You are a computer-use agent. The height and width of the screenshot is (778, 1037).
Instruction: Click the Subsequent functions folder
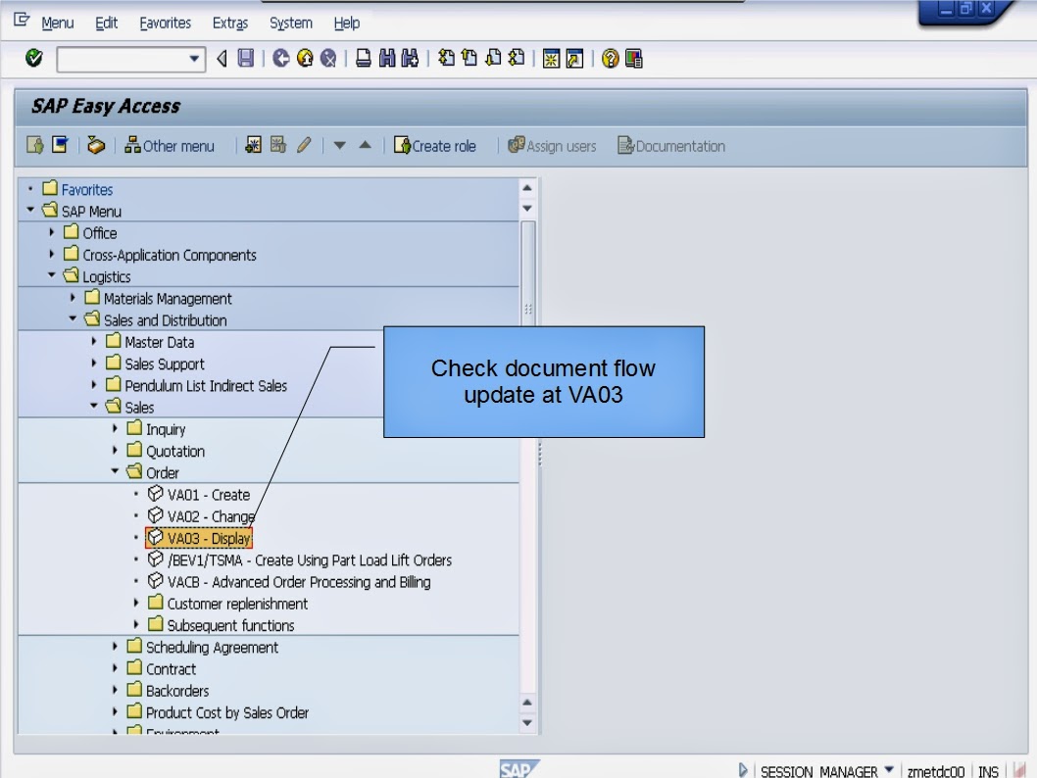pyautogui.click(x=222, y=625)
